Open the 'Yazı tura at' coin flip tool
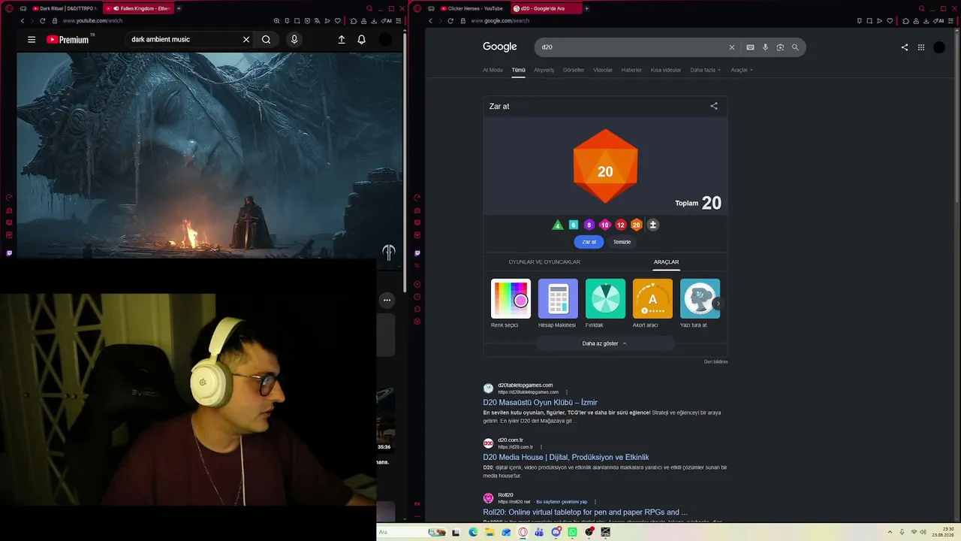The image size is (961, 541). 700,304
